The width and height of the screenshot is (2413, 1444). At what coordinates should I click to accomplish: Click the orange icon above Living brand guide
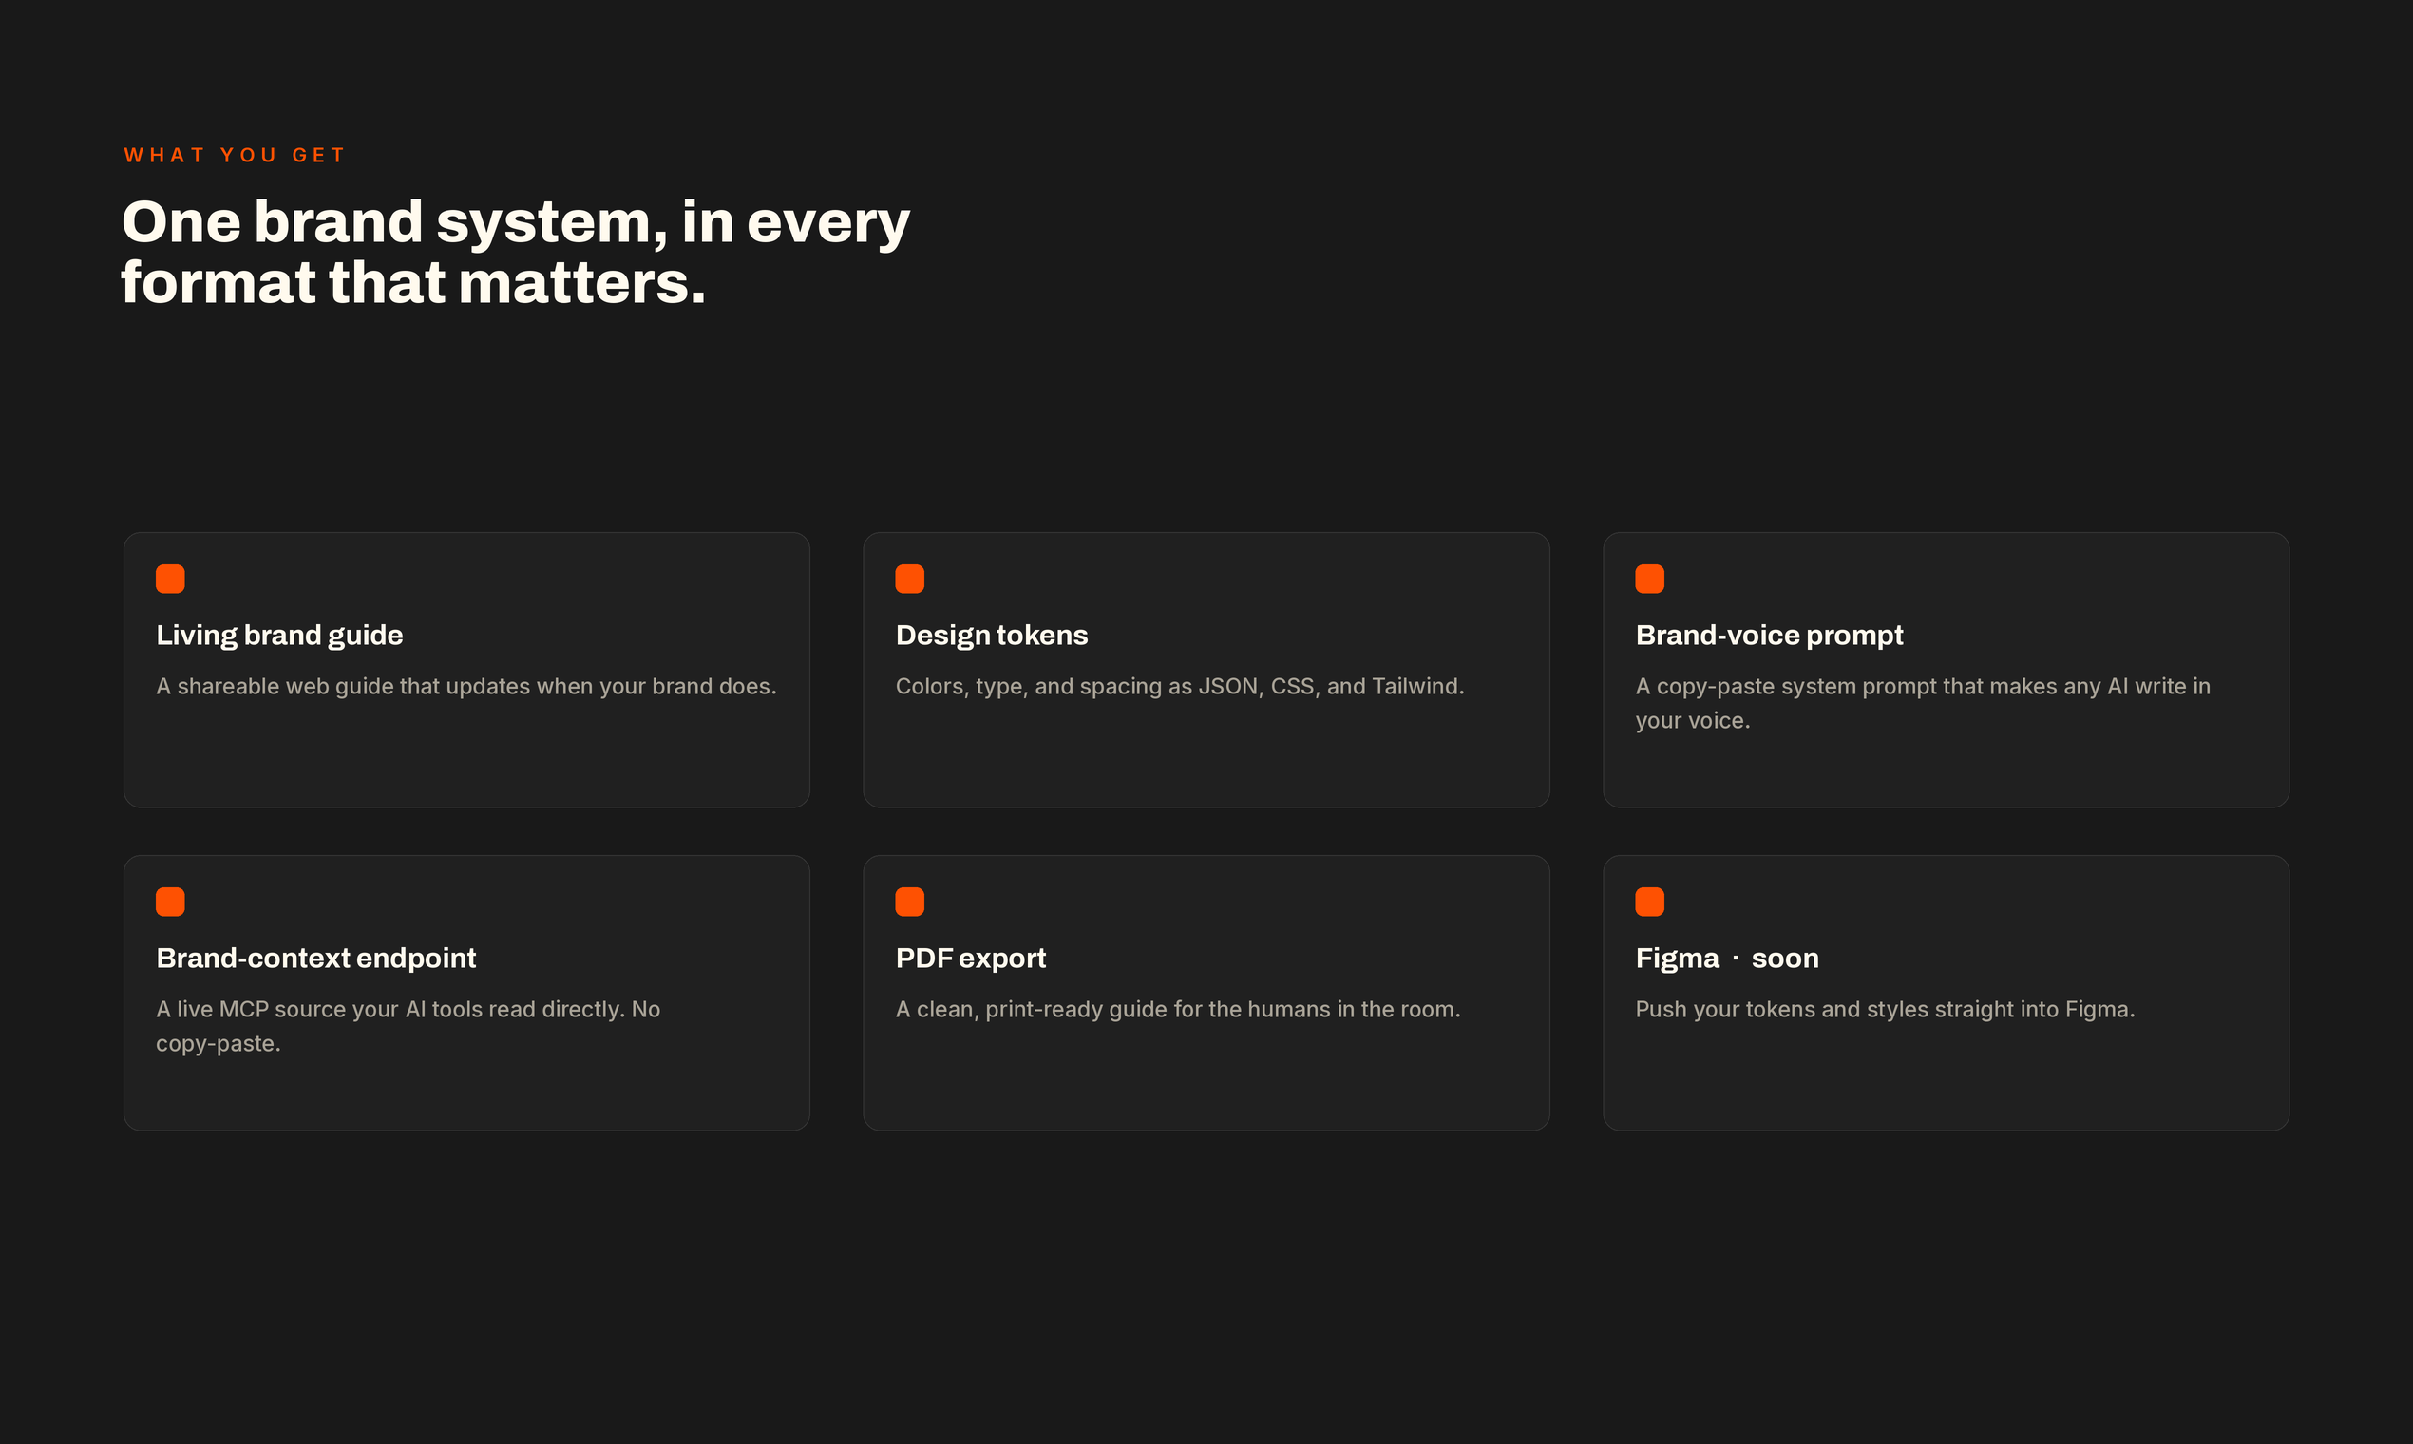[x=170, y=579]
